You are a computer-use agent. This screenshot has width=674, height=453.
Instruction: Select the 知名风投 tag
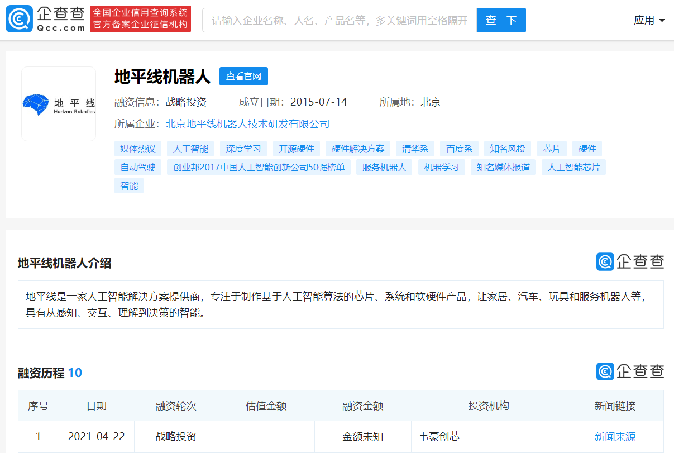[508, 149]
